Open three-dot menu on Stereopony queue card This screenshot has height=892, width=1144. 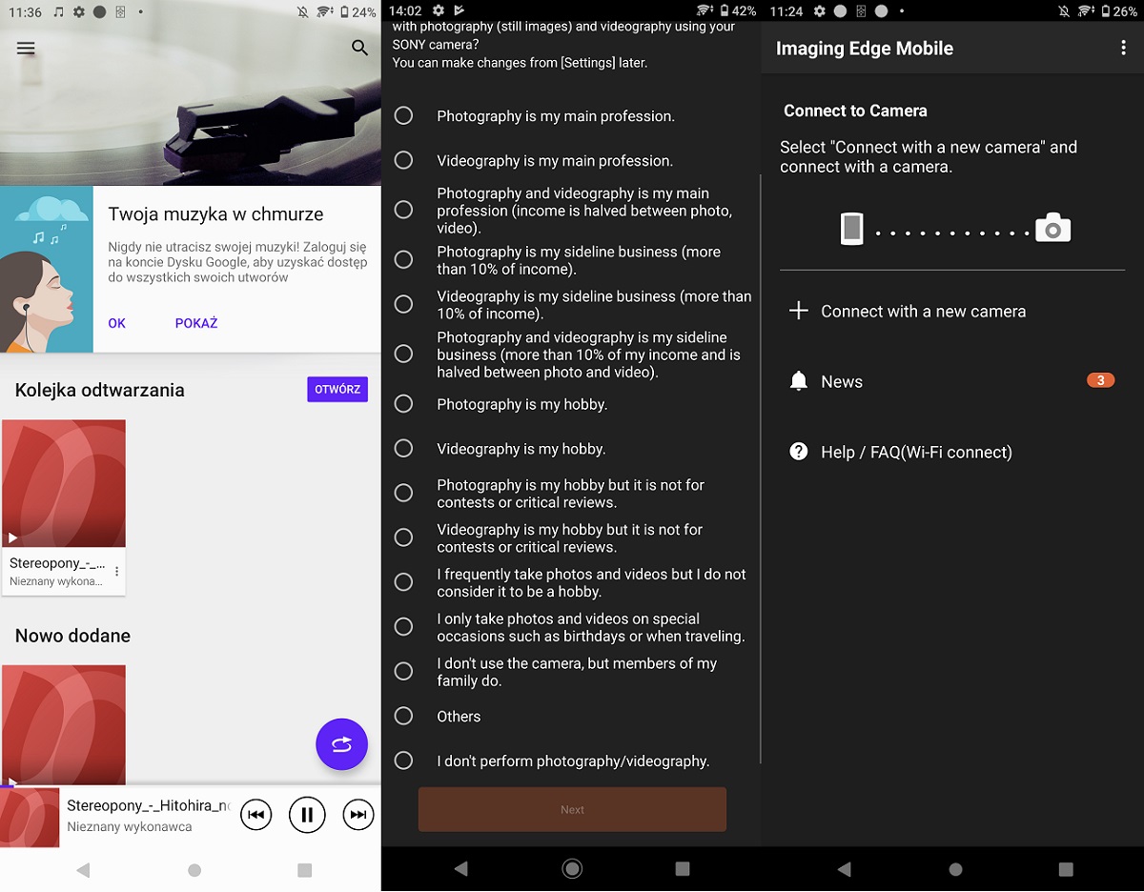pos(117,572)
